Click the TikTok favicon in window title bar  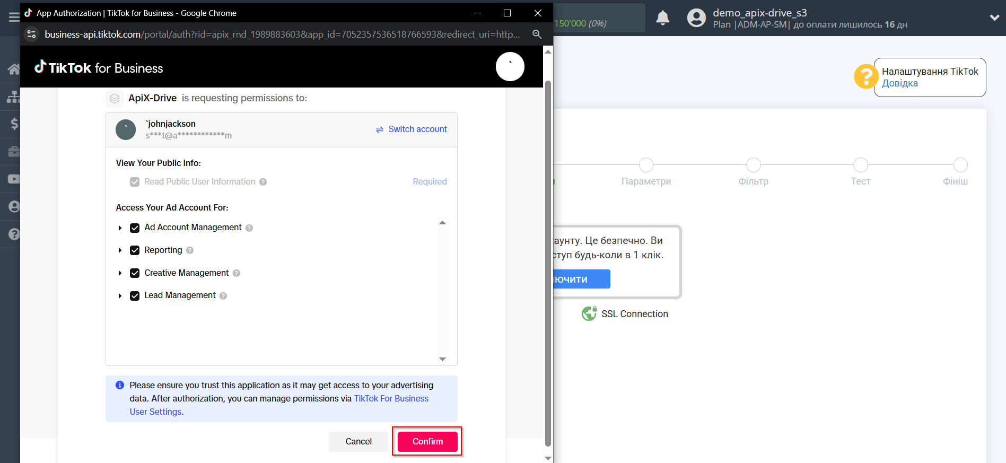point(28,13)
